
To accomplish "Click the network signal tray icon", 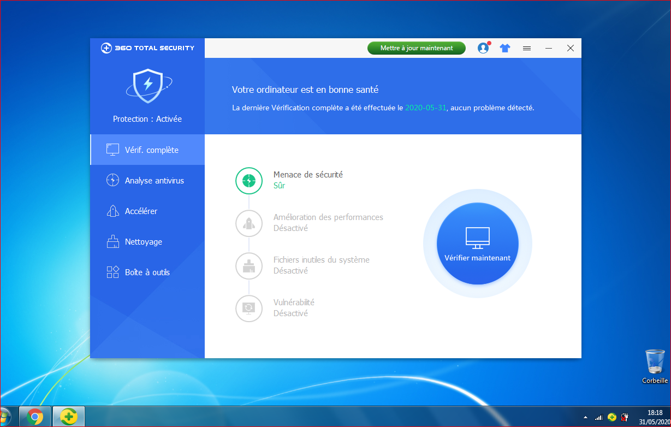I will (599, 417).
